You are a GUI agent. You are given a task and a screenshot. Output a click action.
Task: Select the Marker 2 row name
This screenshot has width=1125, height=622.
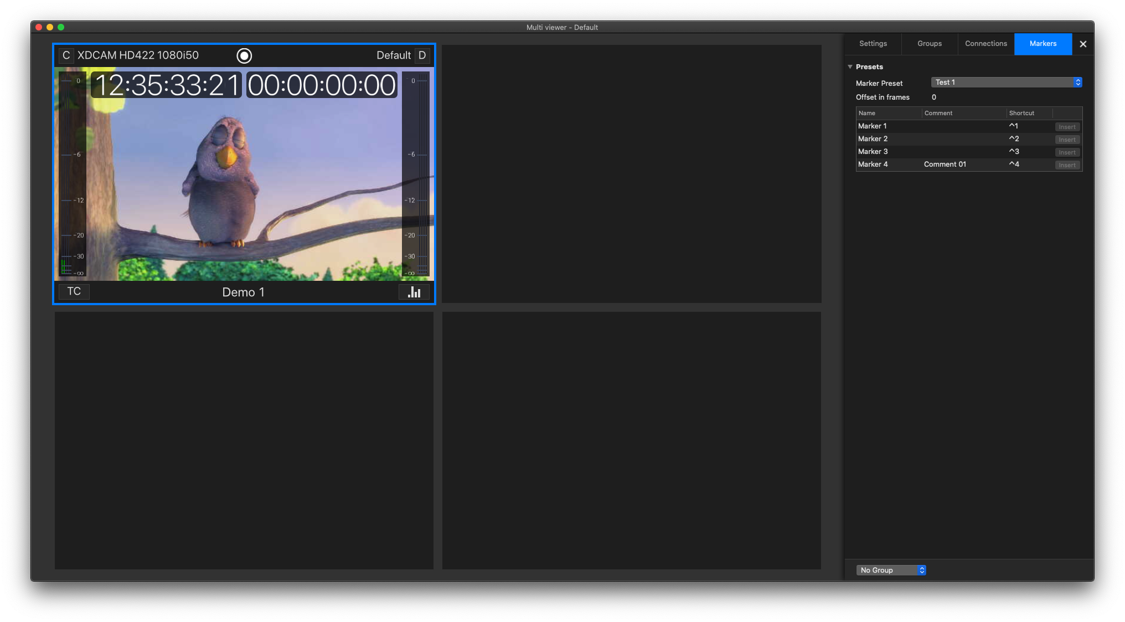873,139
